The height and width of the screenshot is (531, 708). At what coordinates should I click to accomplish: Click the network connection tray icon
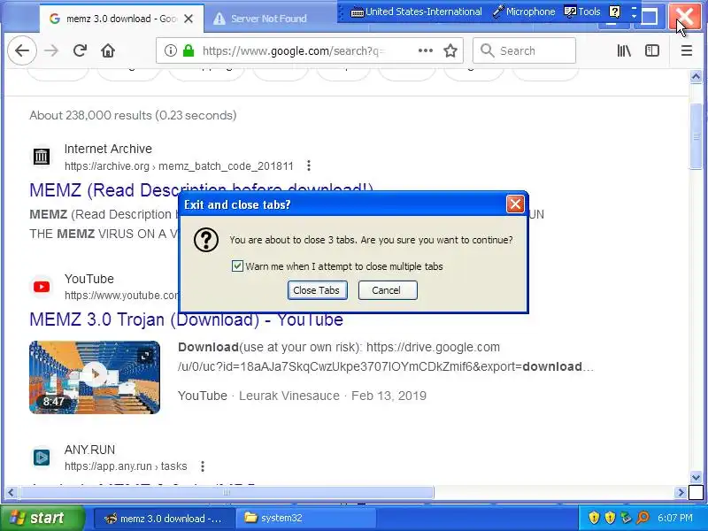point(626,518)
